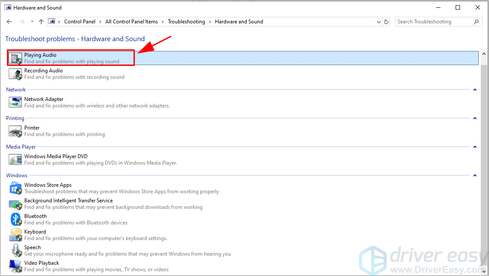The image size is (489, 276).
Task: Click the Bluetooth troubleshooter icon
Action: click(x=16, y=219)
